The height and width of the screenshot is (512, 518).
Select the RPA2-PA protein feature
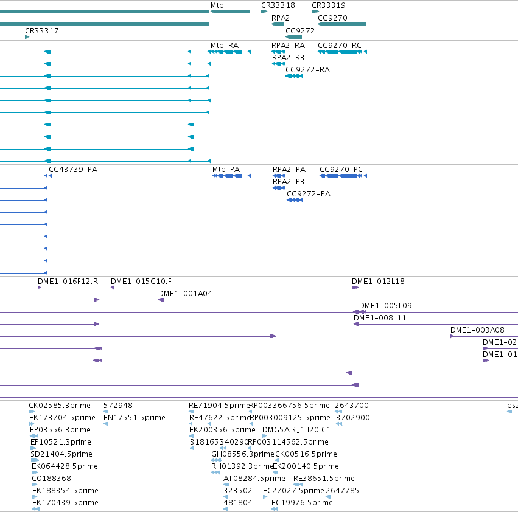coord(279,176)
